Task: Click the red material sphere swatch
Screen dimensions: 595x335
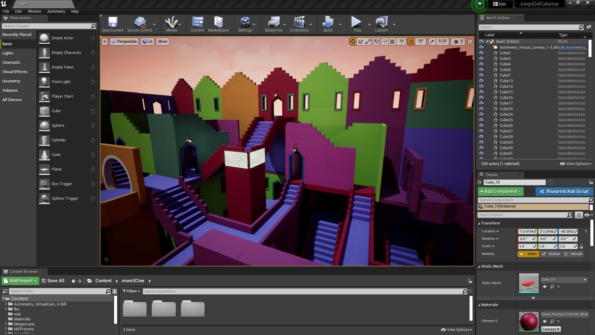Action: pyautogui.click(x=529, y=321)
